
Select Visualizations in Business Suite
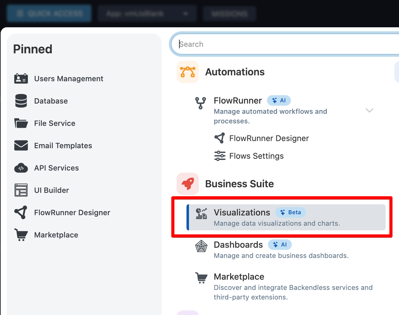click(x=286, y=217)
